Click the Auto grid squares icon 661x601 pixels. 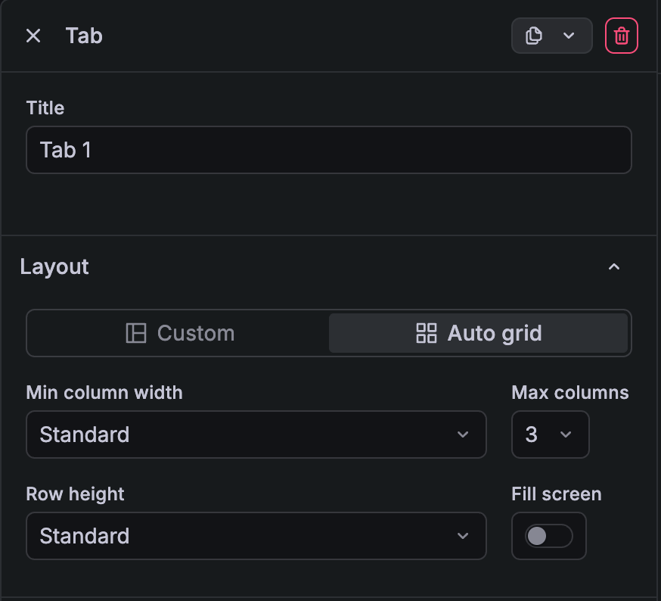[x=427, y=333]
